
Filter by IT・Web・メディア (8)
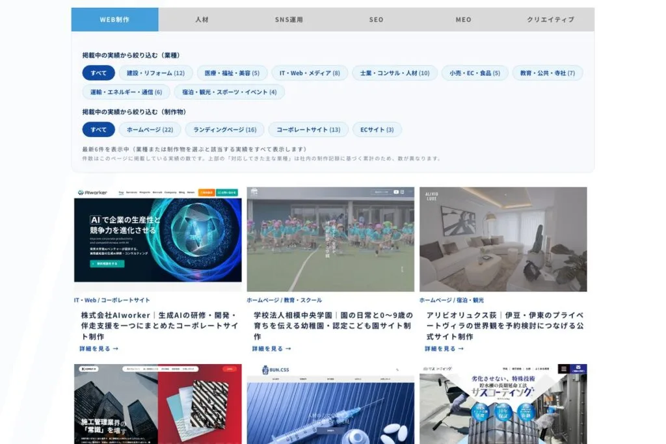point(310,73)
